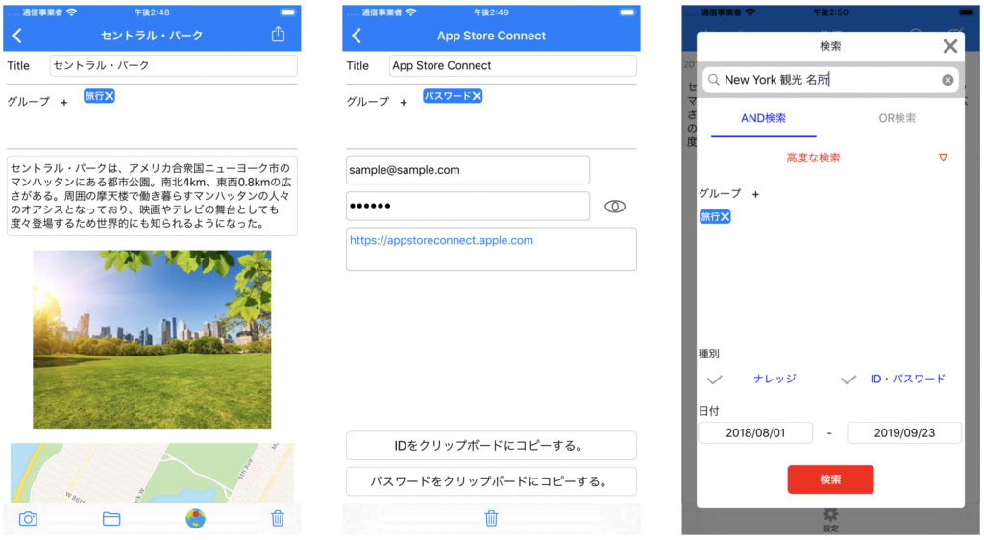The image size is (984, 540).
Task: Go back from the App Store Connect screen
Action: click(x=357, y=36)
